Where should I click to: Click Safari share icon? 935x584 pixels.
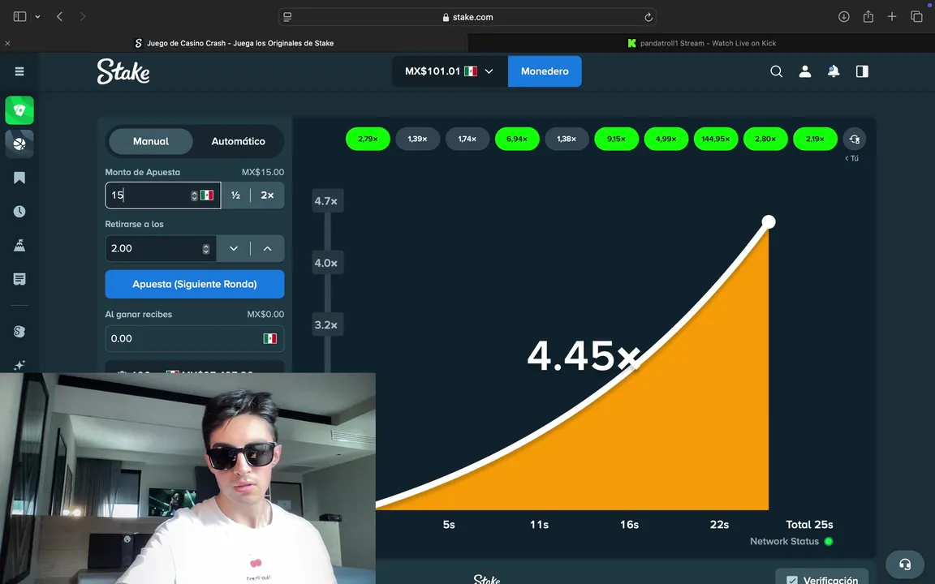click(x=868, y=17)
